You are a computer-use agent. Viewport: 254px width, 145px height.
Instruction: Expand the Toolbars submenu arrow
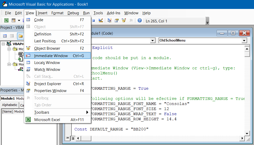(87, 112)
